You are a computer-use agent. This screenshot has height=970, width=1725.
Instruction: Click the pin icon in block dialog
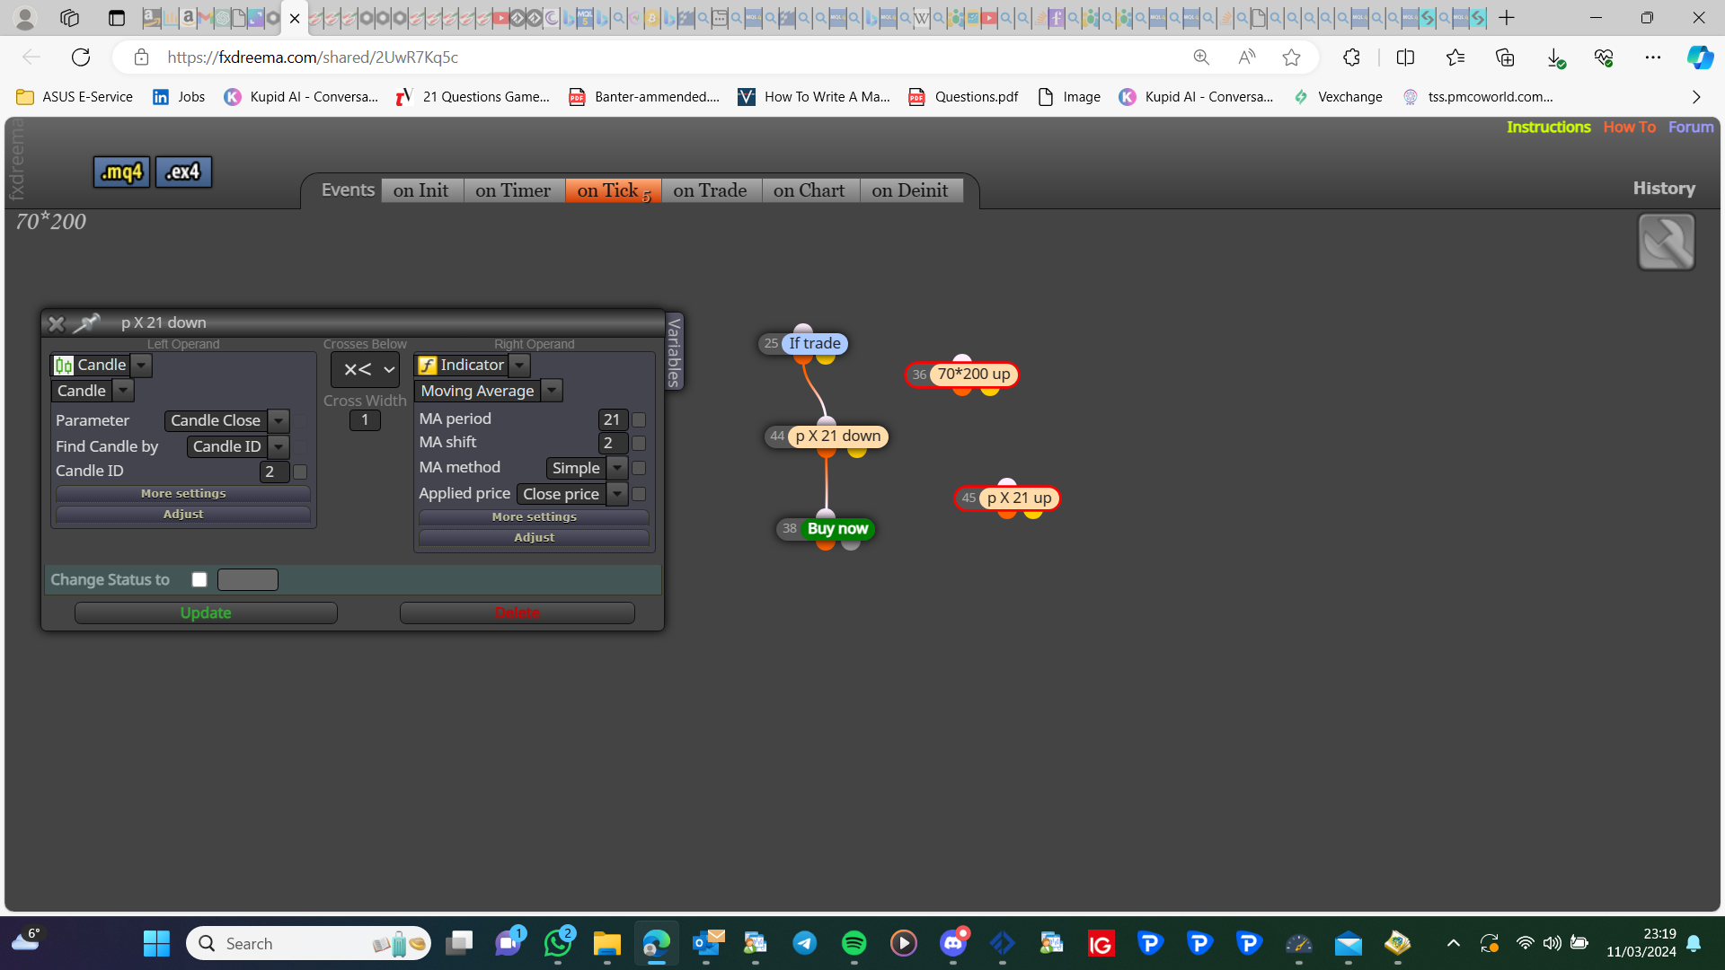tap(87, 322)
